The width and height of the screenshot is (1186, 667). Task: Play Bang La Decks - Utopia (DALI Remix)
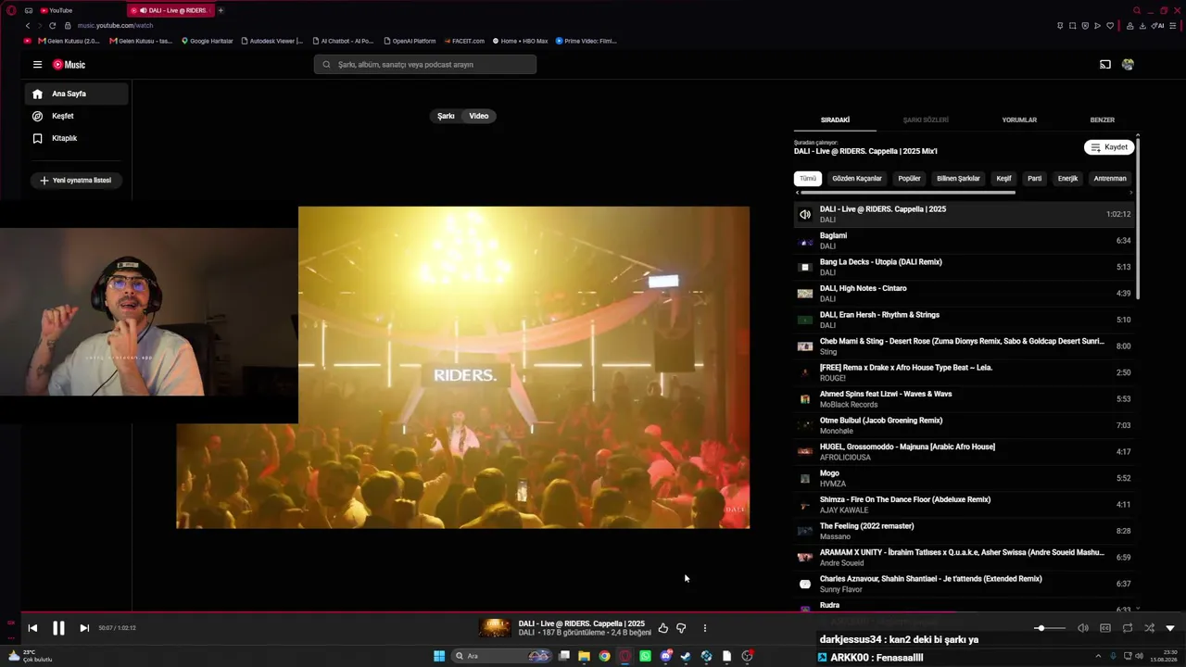pos(964,267)
